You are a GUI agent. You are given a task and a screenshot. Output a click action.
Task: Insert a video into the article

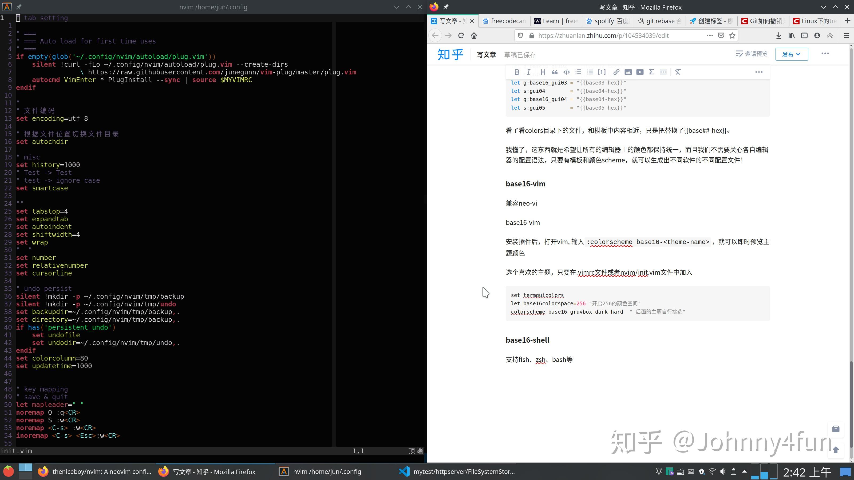[640, 72]
